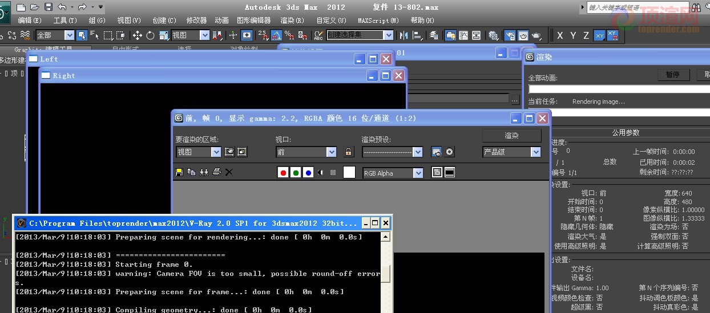Open Environment and Effects dialog icon
Image resolution: width=710 pixels, height=313 pixels.
pos(450,152)
